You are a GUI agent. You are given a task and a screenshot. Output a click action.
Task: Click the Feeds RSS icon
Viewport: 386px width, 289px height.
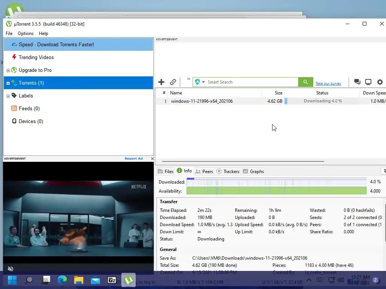pos(14,108)
